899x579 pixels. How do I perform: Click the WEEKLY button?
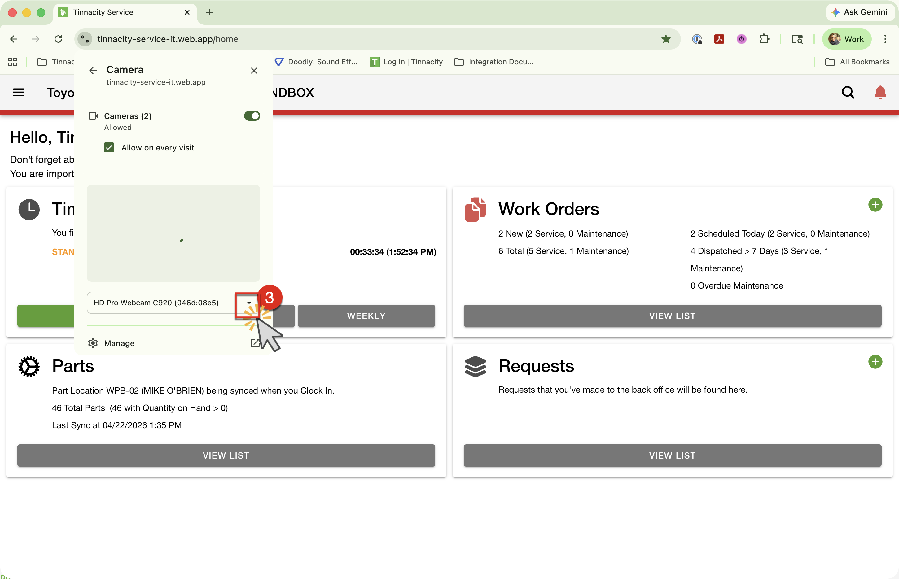(366, 316)
